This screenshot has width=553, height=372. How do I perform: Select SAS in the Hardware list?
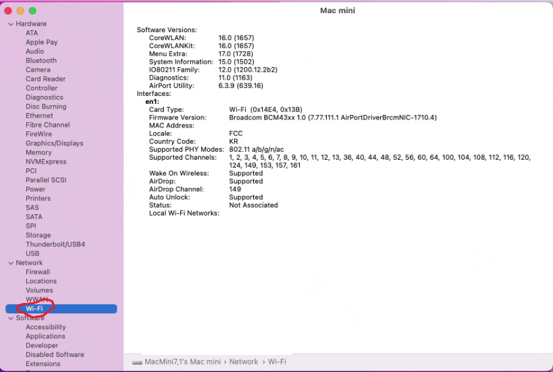32,207
